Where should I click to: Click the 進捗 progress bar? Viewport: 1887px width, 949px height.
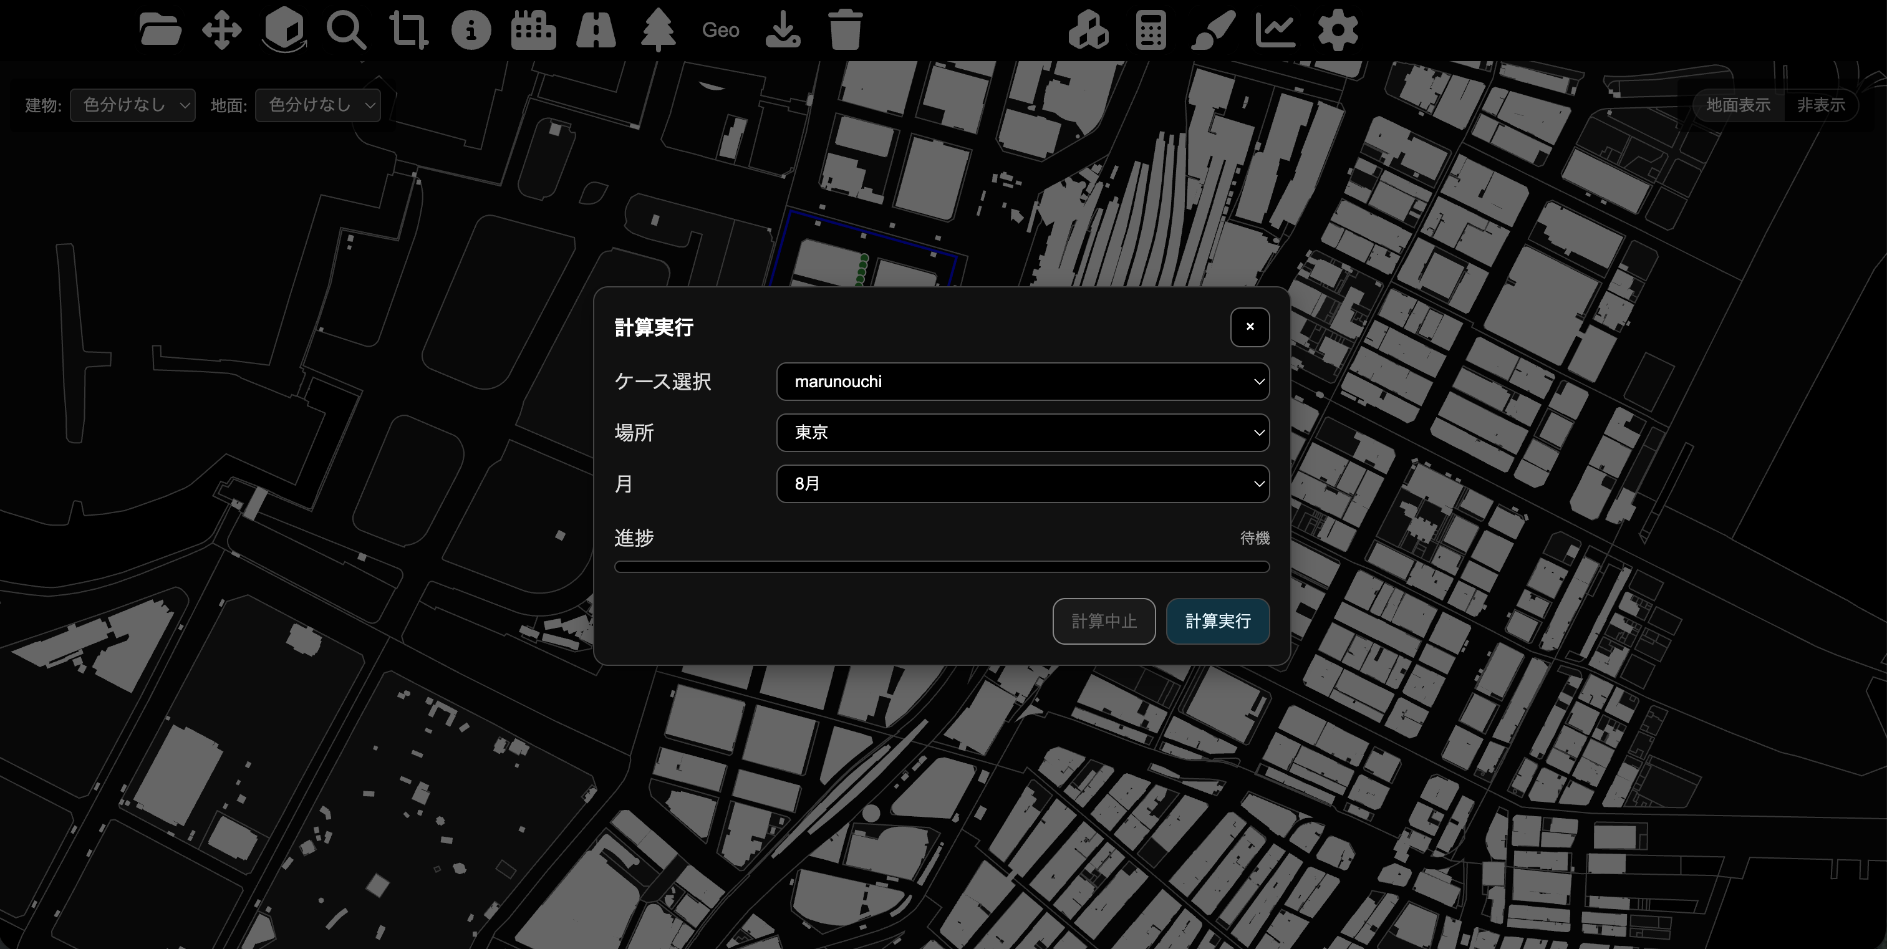tap(942, 567)
